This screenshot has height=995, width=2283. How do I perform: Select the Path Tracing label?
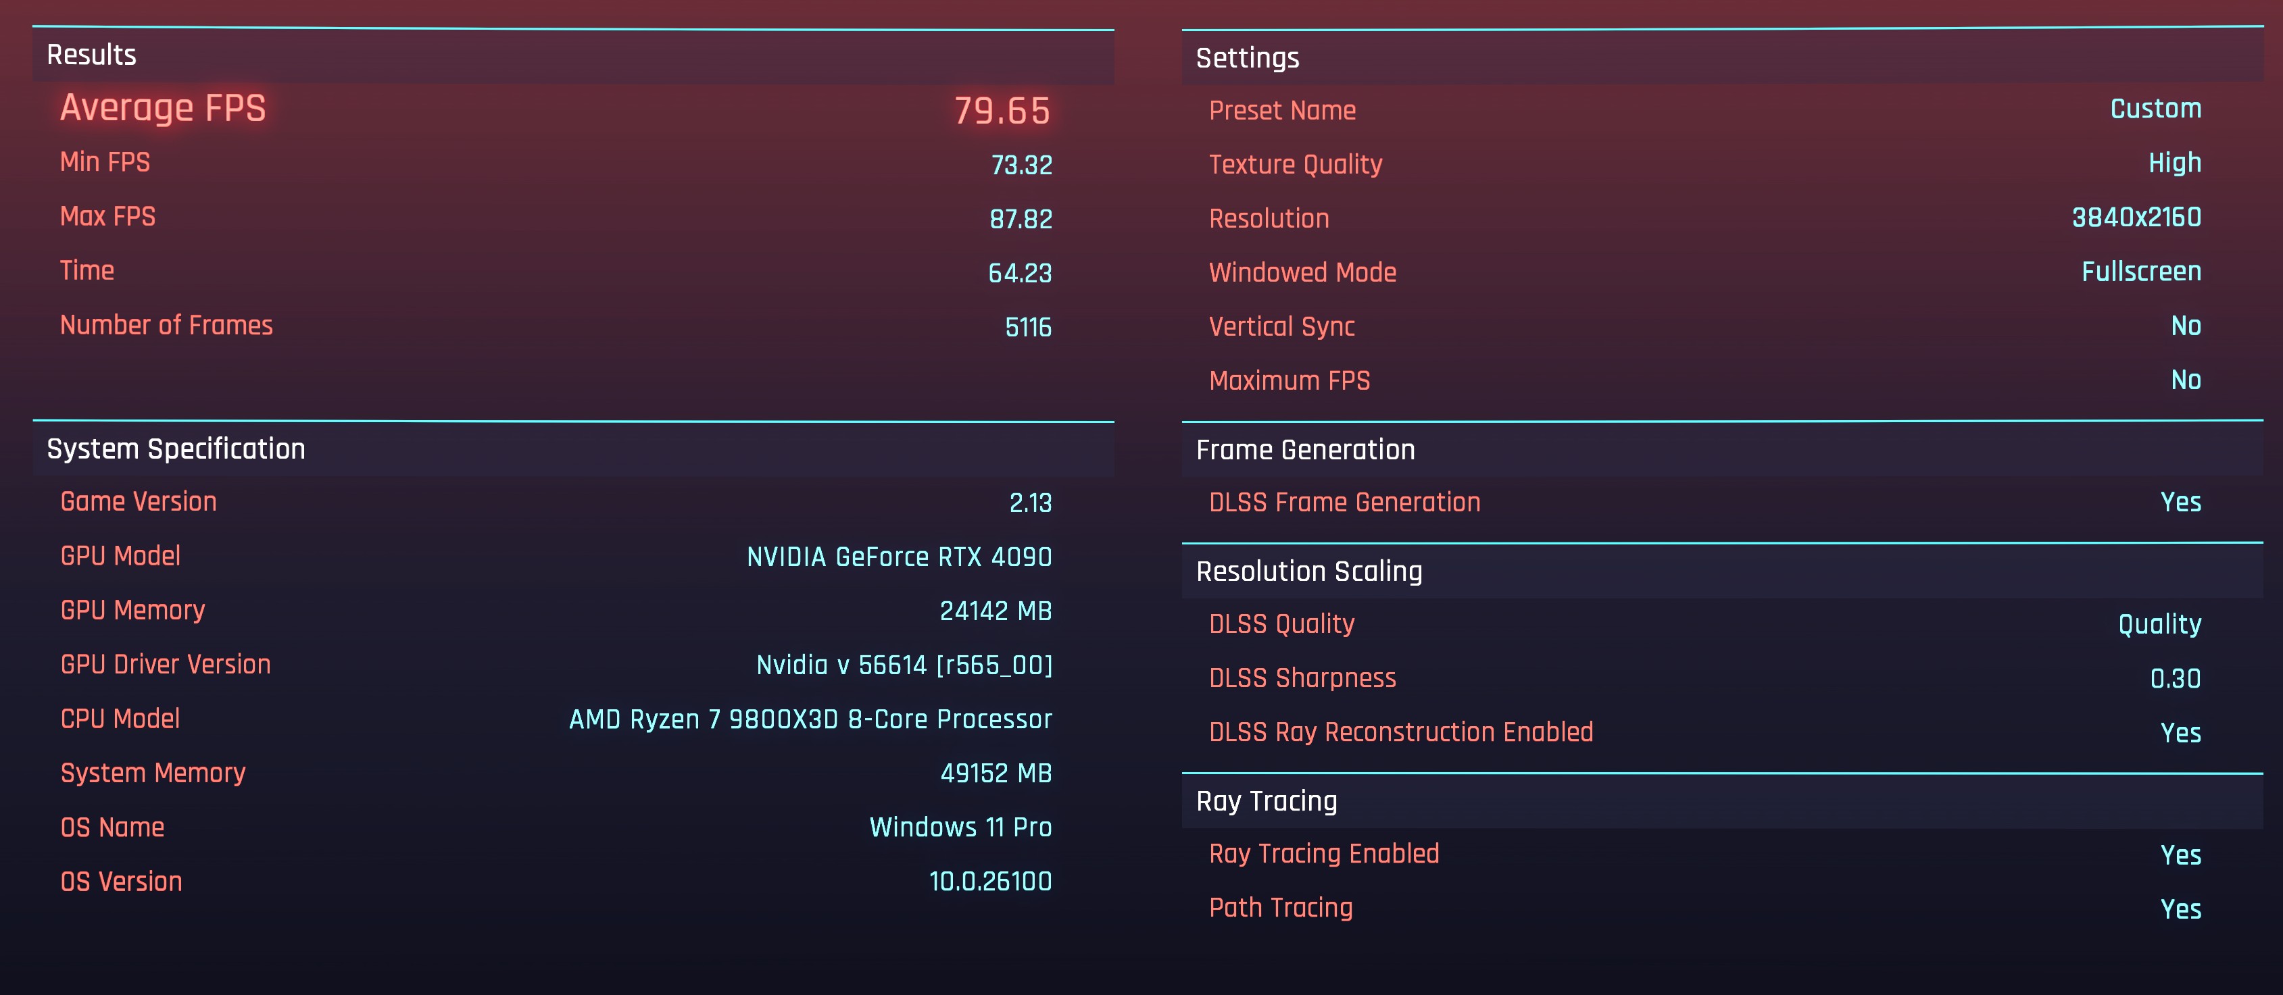coord(1281,908)
